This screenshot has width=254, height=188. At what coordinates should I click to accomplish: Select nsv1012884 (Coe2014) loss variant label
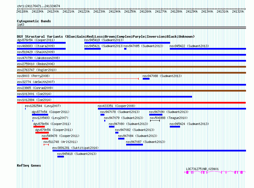(x=34, y=100)
